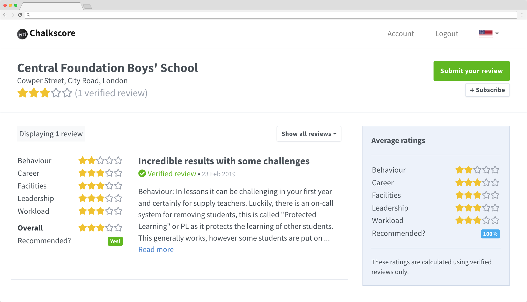Image resolution: width=527 pixels, height=302 pixels.
Task: Click the Average ratings heading
Action: coord(398,140)
